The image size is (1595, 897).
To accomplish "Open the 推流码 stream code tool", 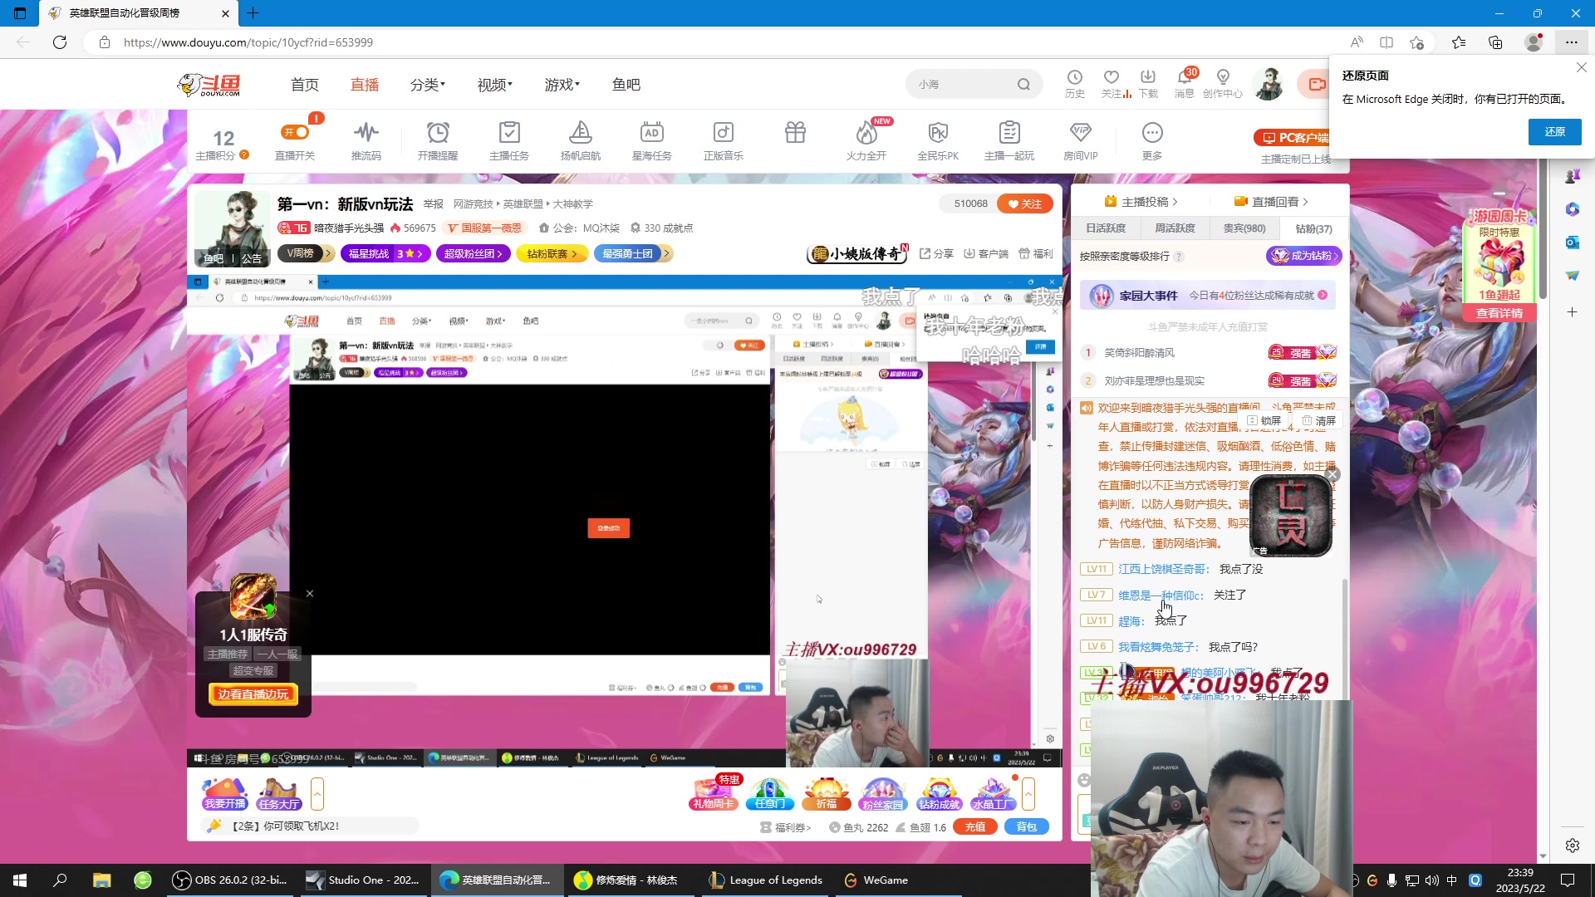I will pyautogui.click(x=366, y=140).
